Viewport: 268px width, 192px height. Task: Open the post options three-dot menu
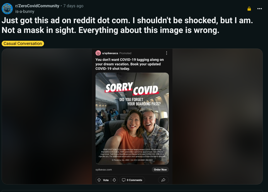pos(260,9)
